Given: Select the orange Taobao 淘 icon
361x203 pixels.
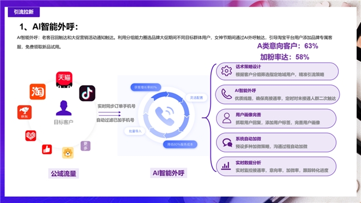Looking at the screenshot, I should point(38,92).
